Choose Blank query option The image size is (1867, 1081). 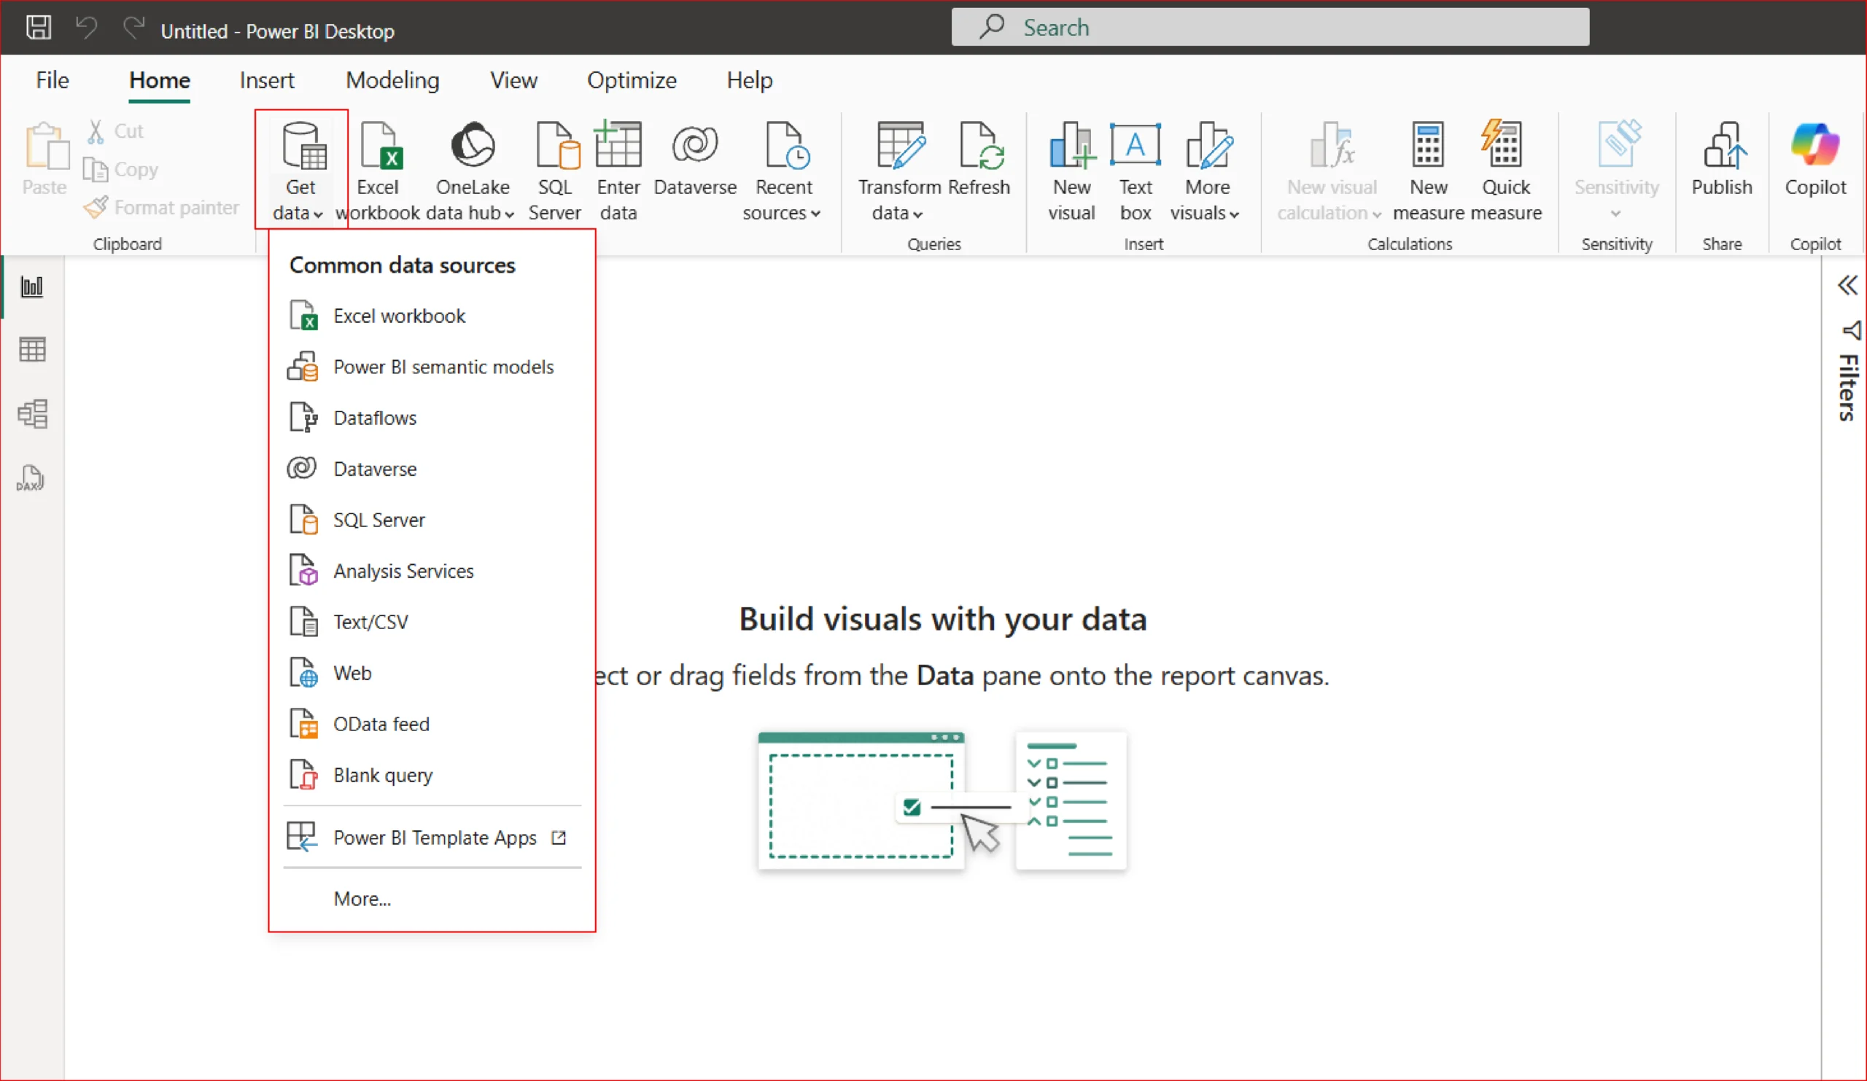[432, 776]
